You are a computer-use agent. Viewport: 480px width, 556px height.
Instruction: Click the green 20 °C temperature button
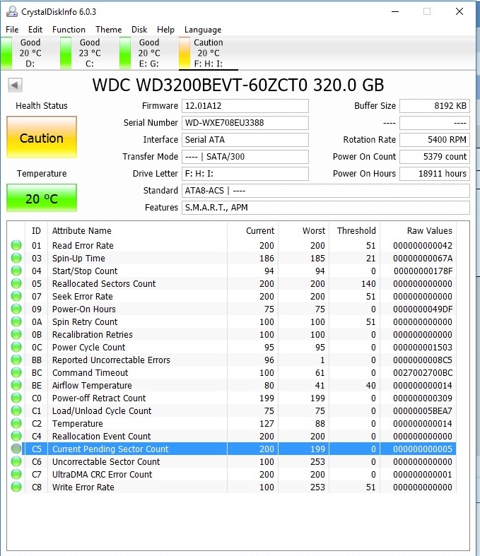pos(42,199)
